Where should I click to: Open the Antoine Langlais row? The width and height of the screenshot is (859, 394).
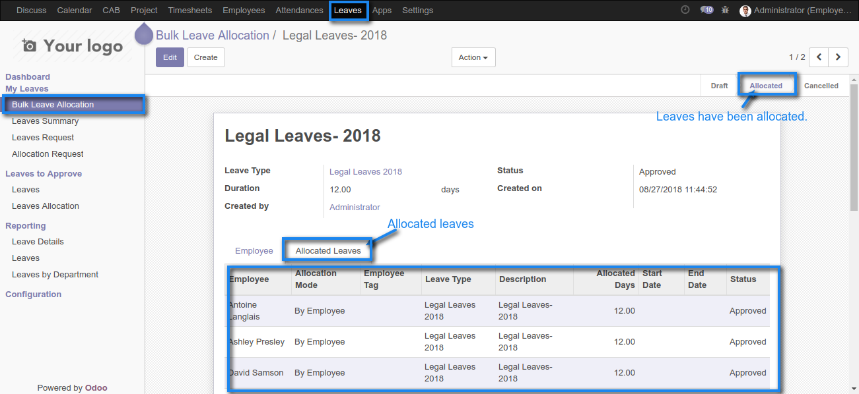(497, 311)
